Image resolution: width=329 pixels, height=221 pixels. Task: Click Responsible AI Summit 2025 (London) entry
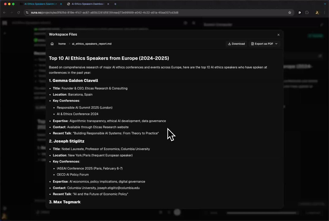coord(85,108)
